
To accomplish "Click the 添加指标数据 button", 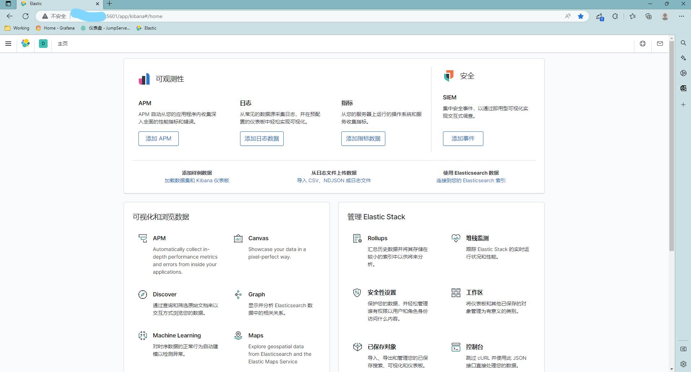I will pos(363,139).
